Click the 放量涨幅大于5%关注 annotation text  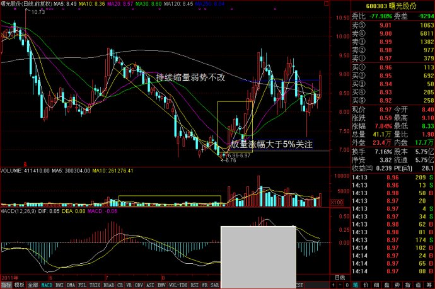[x=272, y=144]
